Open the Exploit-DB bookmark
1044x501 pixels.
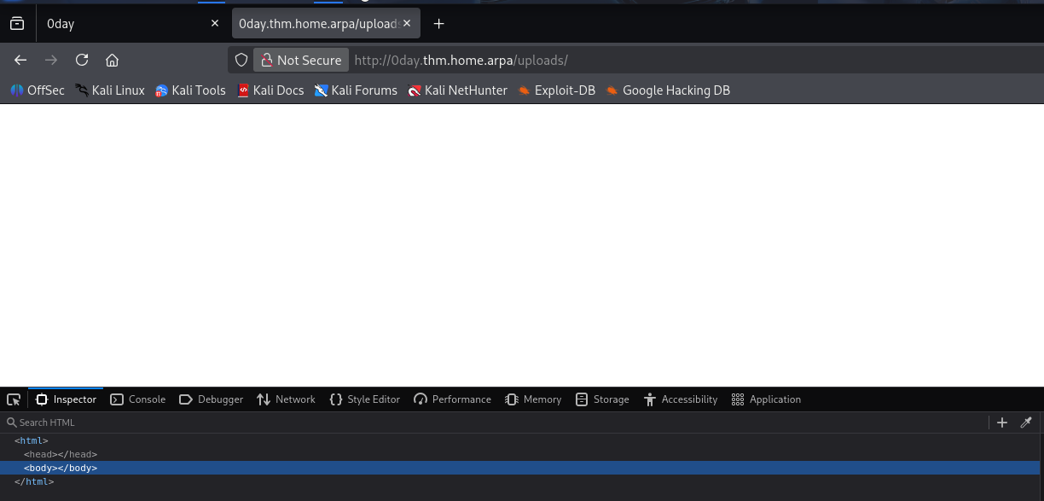556,90
